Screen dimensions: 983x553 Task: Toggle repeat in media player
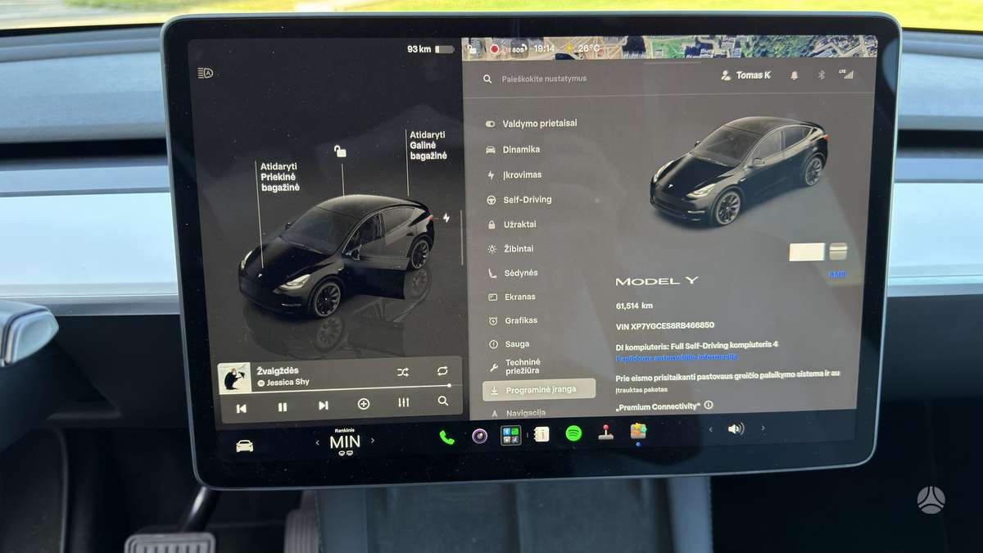(x=442, y=371)
